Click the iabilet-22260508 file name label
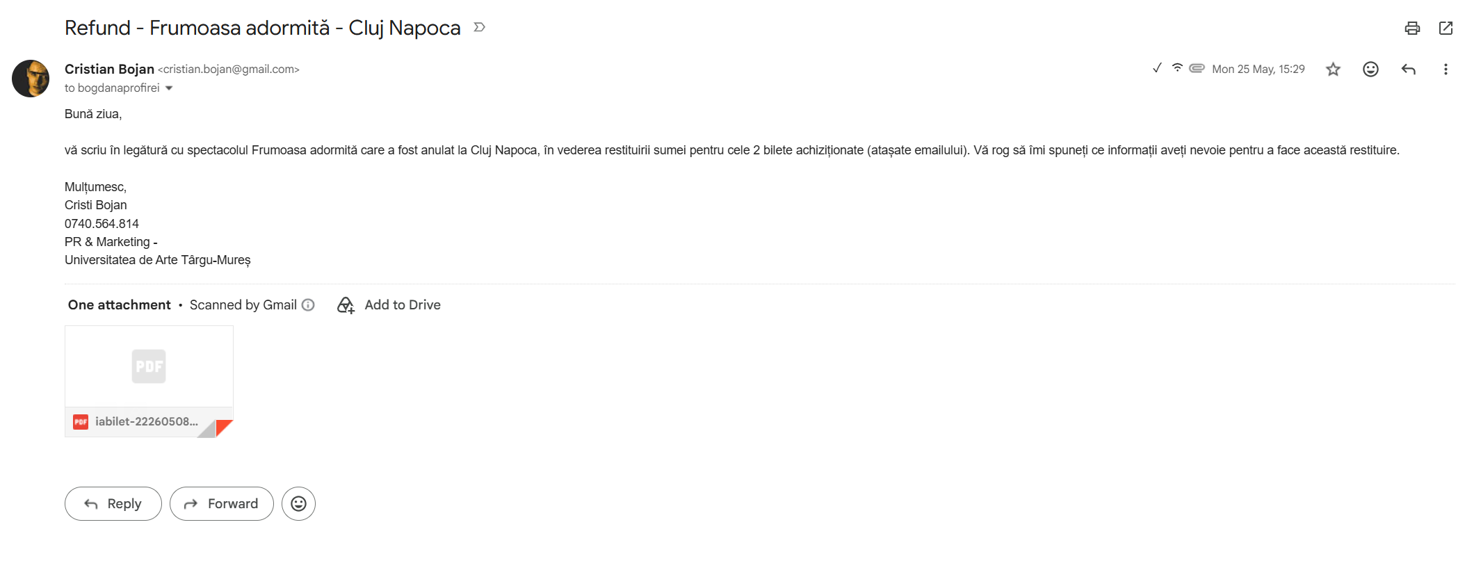 [x=147, y=421]
